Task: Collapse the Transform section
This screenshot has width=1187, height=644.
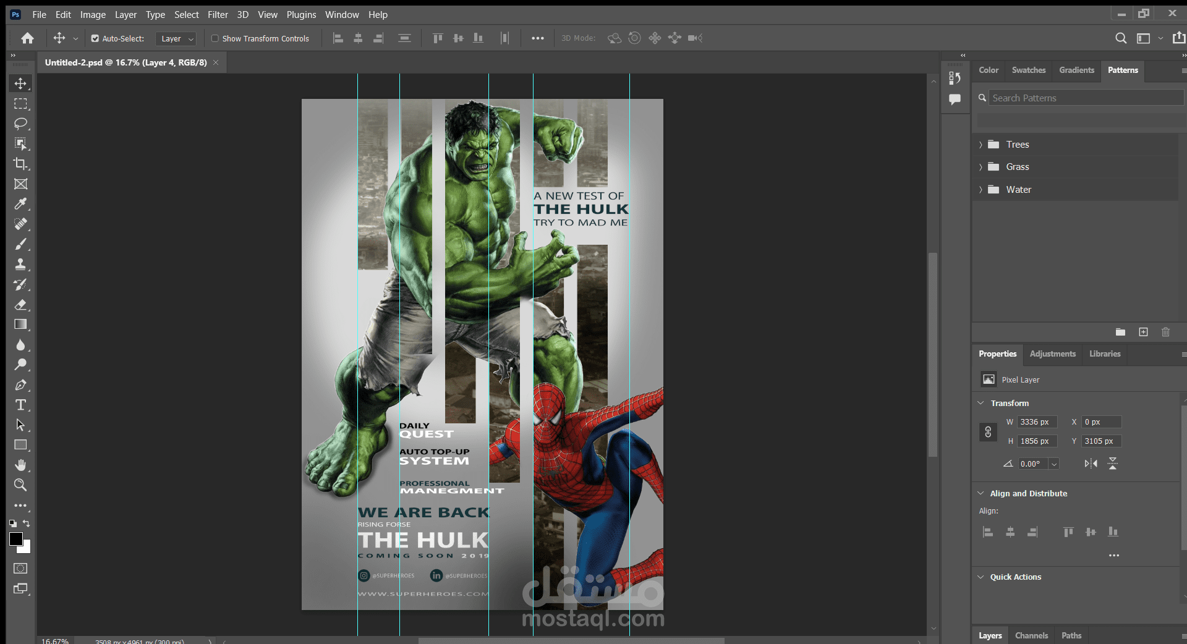Action: [981, 403]
